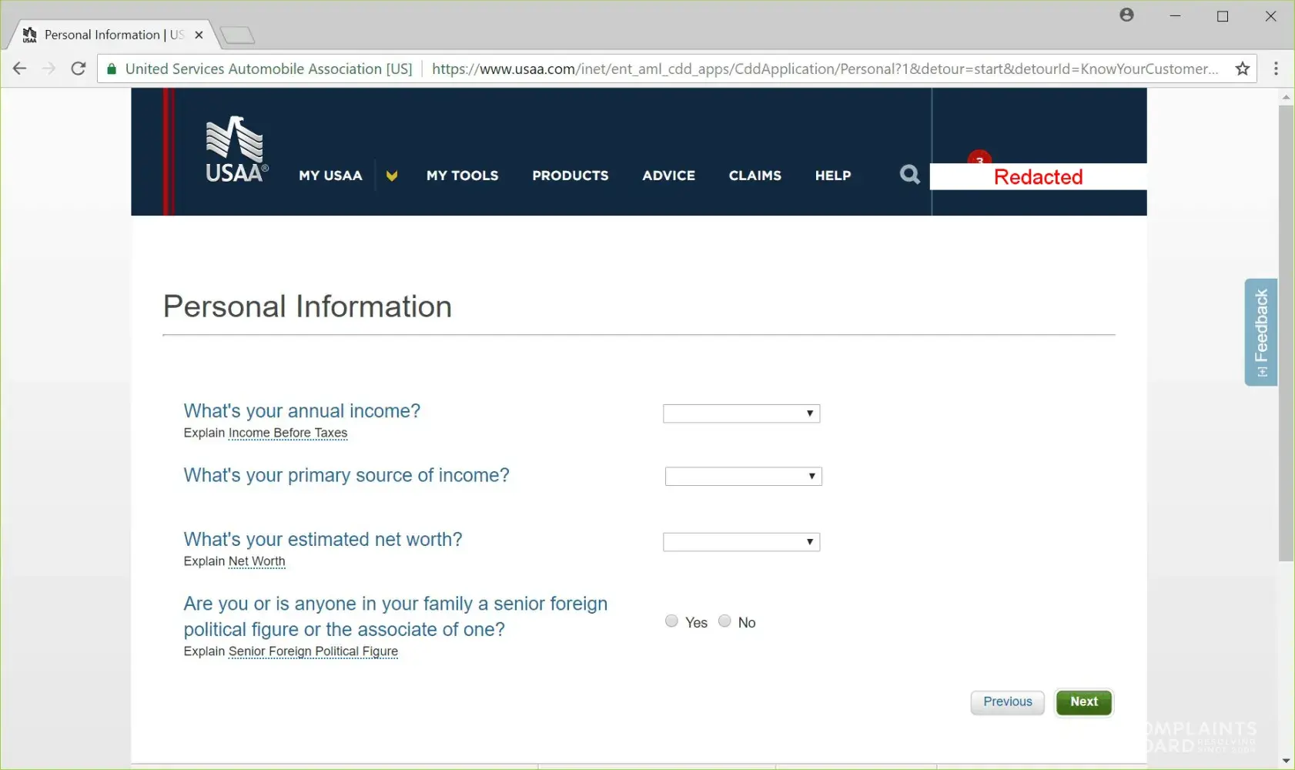Image resolution: width=1295 pixels, height=770 pixels.
Task: Click the red notification badge
Action: pyautogui.click(x=979, y=157)
